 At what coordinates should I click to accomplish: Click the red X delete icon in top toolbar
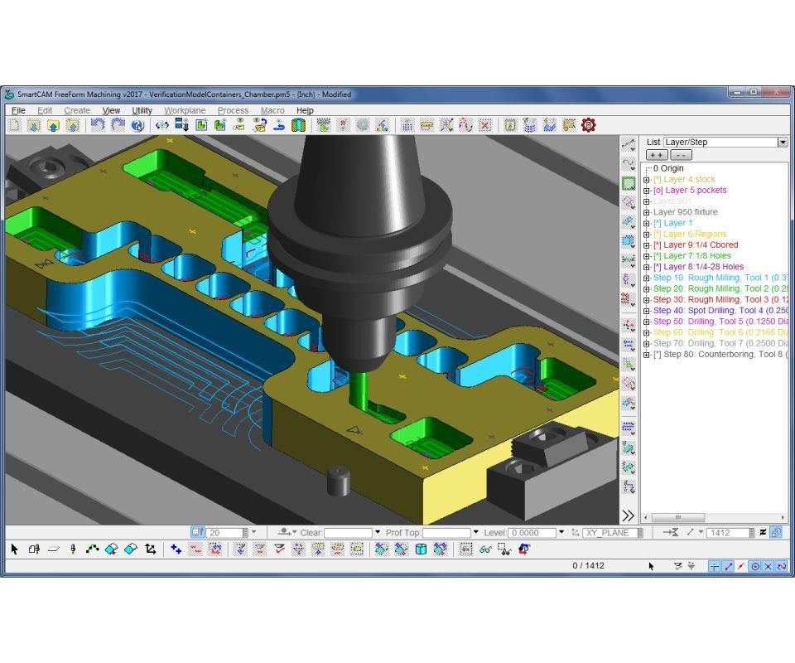[485, 125]
